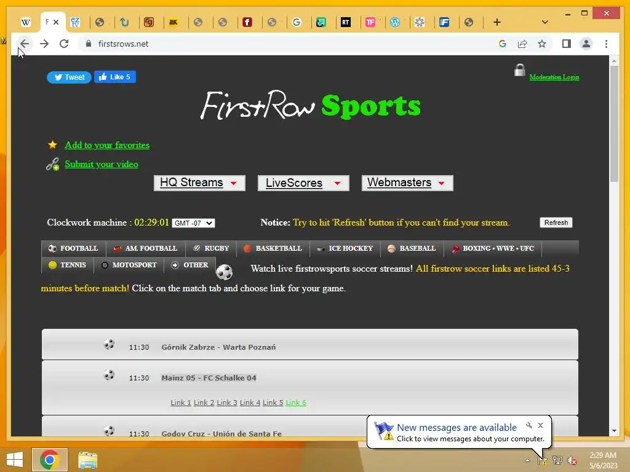Switch to the 2K browser tab

tap(173, 23)
